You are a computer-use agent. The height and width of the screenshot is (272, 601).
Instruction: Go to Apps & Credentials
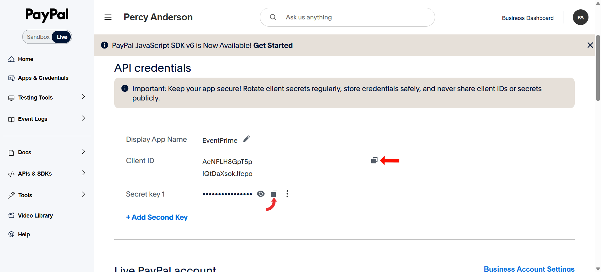[x=43, y=78]
